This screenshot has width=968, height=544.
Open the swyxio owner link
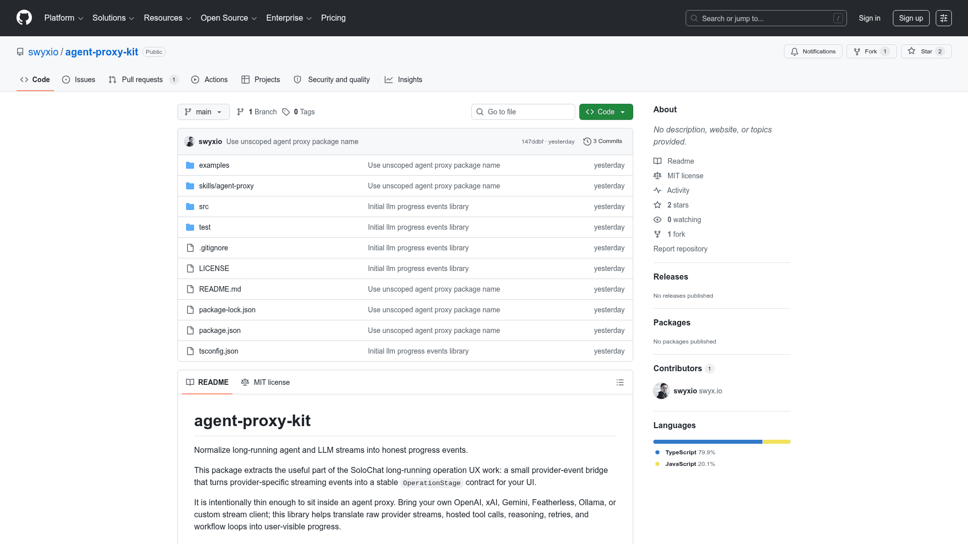tap(43, 52)
